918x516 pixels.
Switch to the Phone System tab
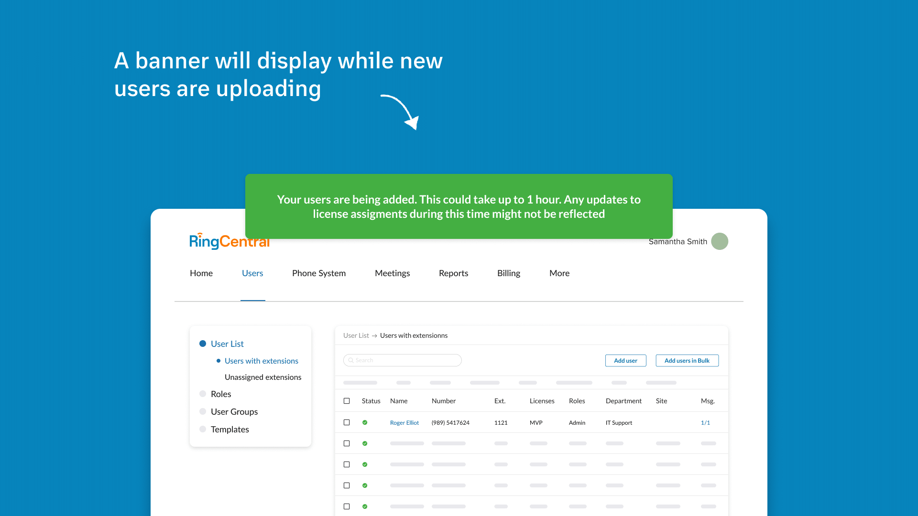click(318, 273)
